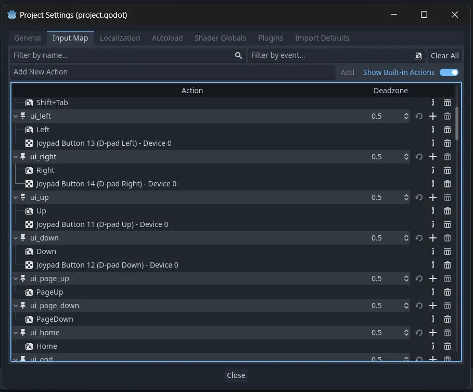Open the Autoload tab

(168, 38)
